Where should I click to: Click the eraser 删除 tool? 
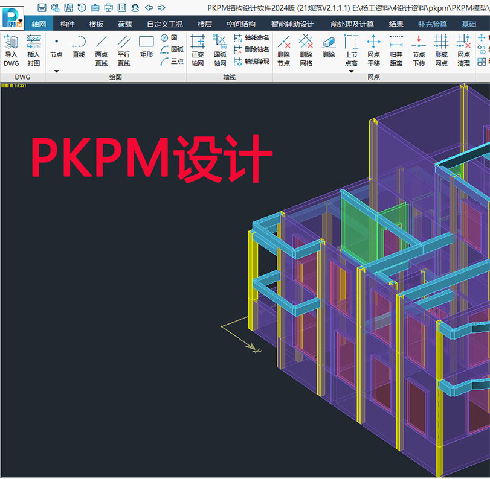(329, 47)
